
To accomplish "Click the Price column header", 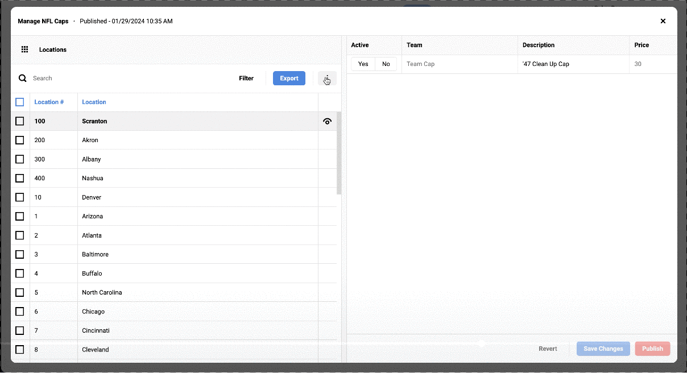I will [642, 45].
